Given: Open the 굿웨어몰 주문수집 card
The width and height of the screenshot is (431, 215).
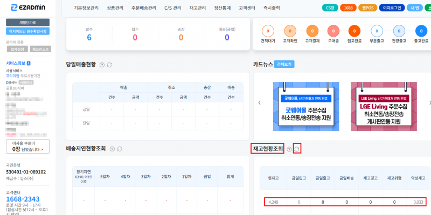Looking at the screenshot, I should (306, 106).
